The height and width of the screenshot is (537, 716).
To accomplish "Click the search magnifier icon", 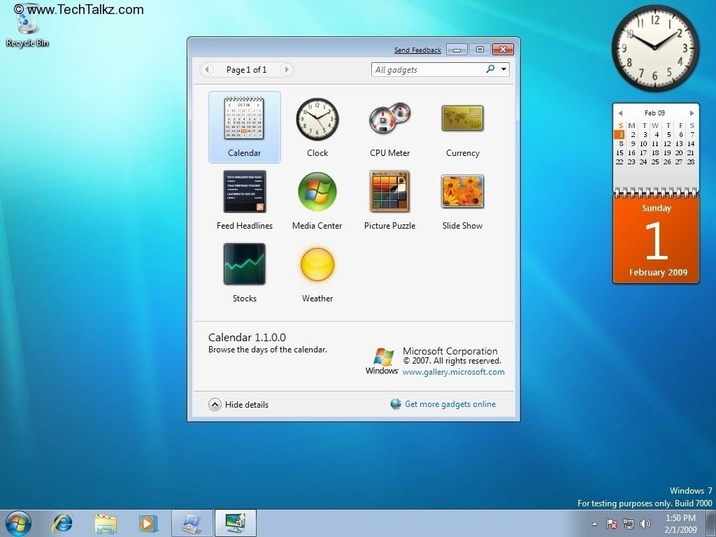I will [490, 69].
